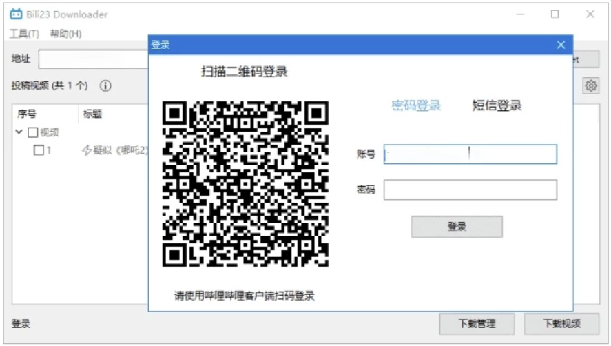This screenshot has height=346, width=611.
Task: Switch to the 密码登录 tab
Action: pyautogui.click(x=416, y=105)
